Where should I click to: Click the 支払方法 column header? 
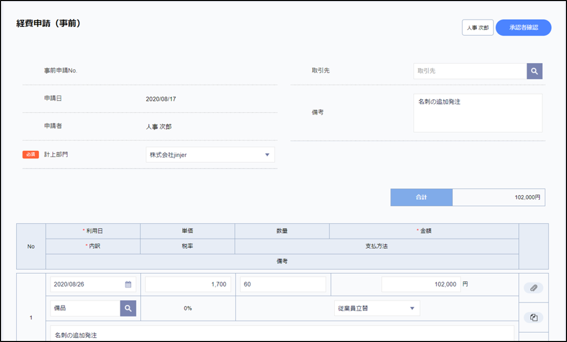(376, 246)
